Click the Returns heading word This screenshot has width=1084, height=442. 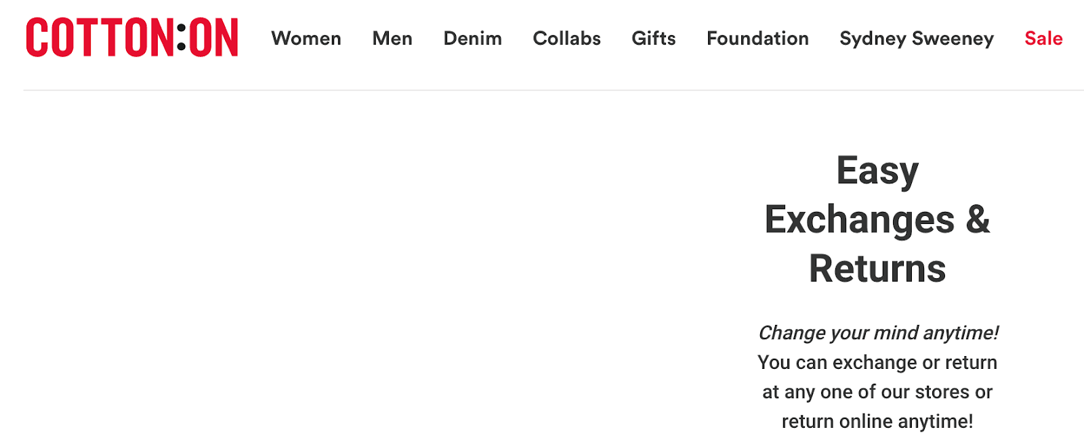pyautogui.click(x=877, y=269)
